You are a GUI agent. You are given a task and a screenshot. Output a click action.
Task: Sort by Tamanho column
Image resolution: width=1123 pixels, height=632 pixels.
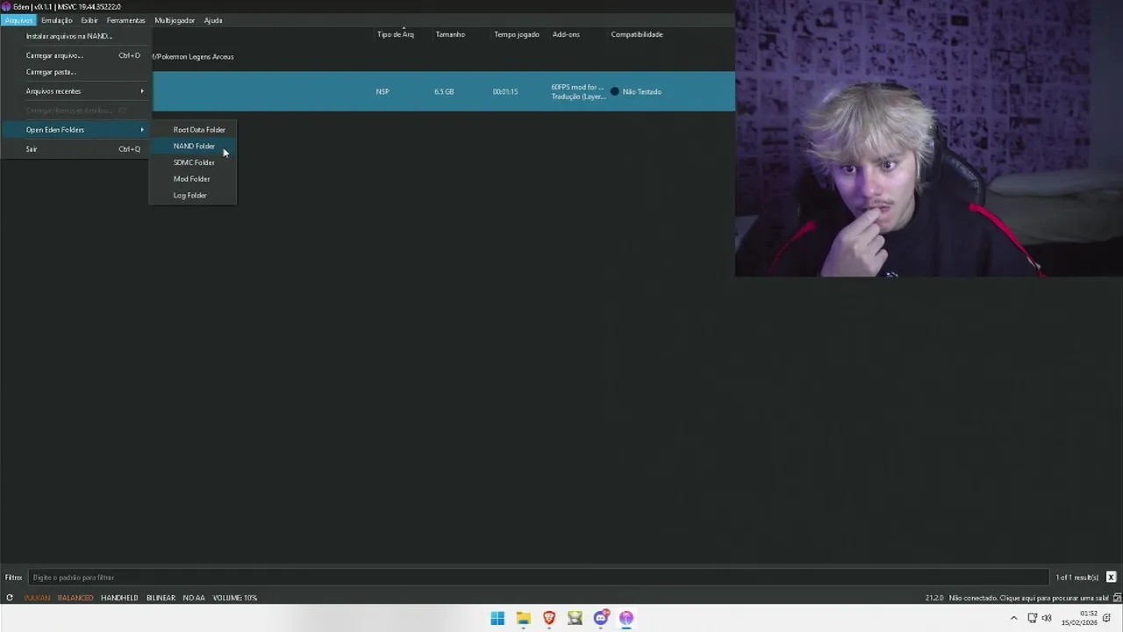point(450,34)
